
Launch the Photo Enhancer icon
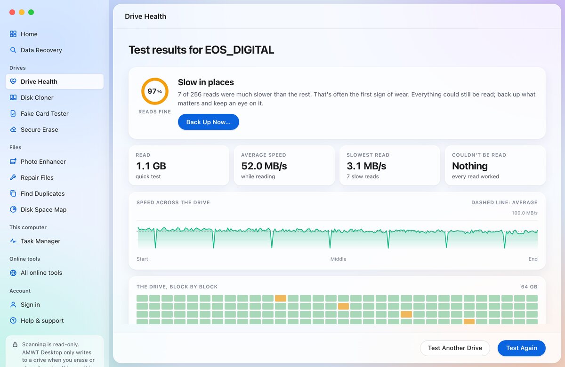pos(13,161)
